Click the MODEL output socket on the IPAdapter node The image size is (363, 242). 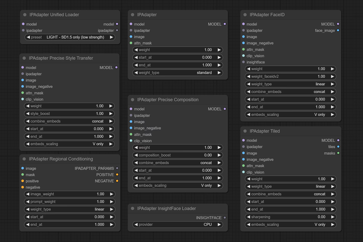pyautogui.click(x=225, y=24)
